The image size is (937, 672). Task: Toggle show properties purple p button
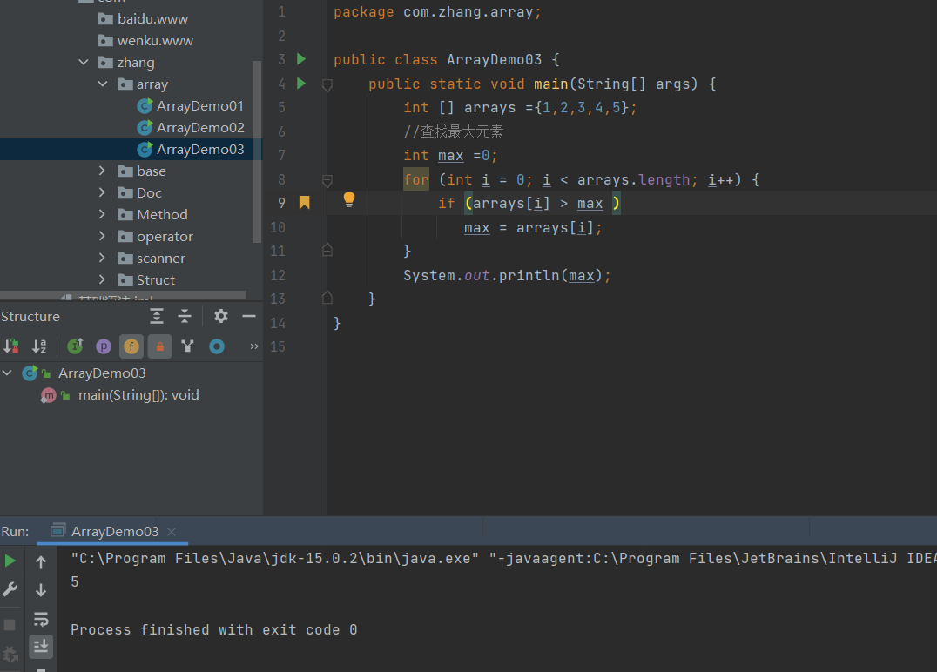click(104, 346)
